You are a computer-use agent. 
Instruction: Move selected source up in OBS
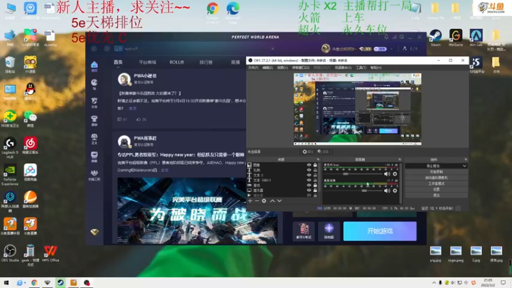273,201
